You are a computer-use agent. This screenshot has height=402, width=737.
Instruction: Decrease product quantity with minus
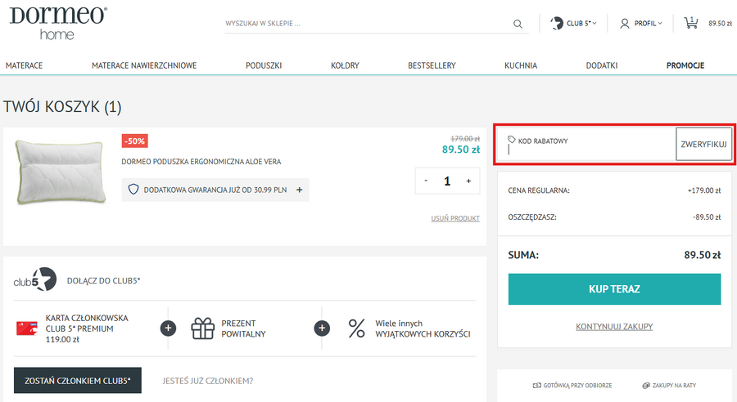pos(427,181)
